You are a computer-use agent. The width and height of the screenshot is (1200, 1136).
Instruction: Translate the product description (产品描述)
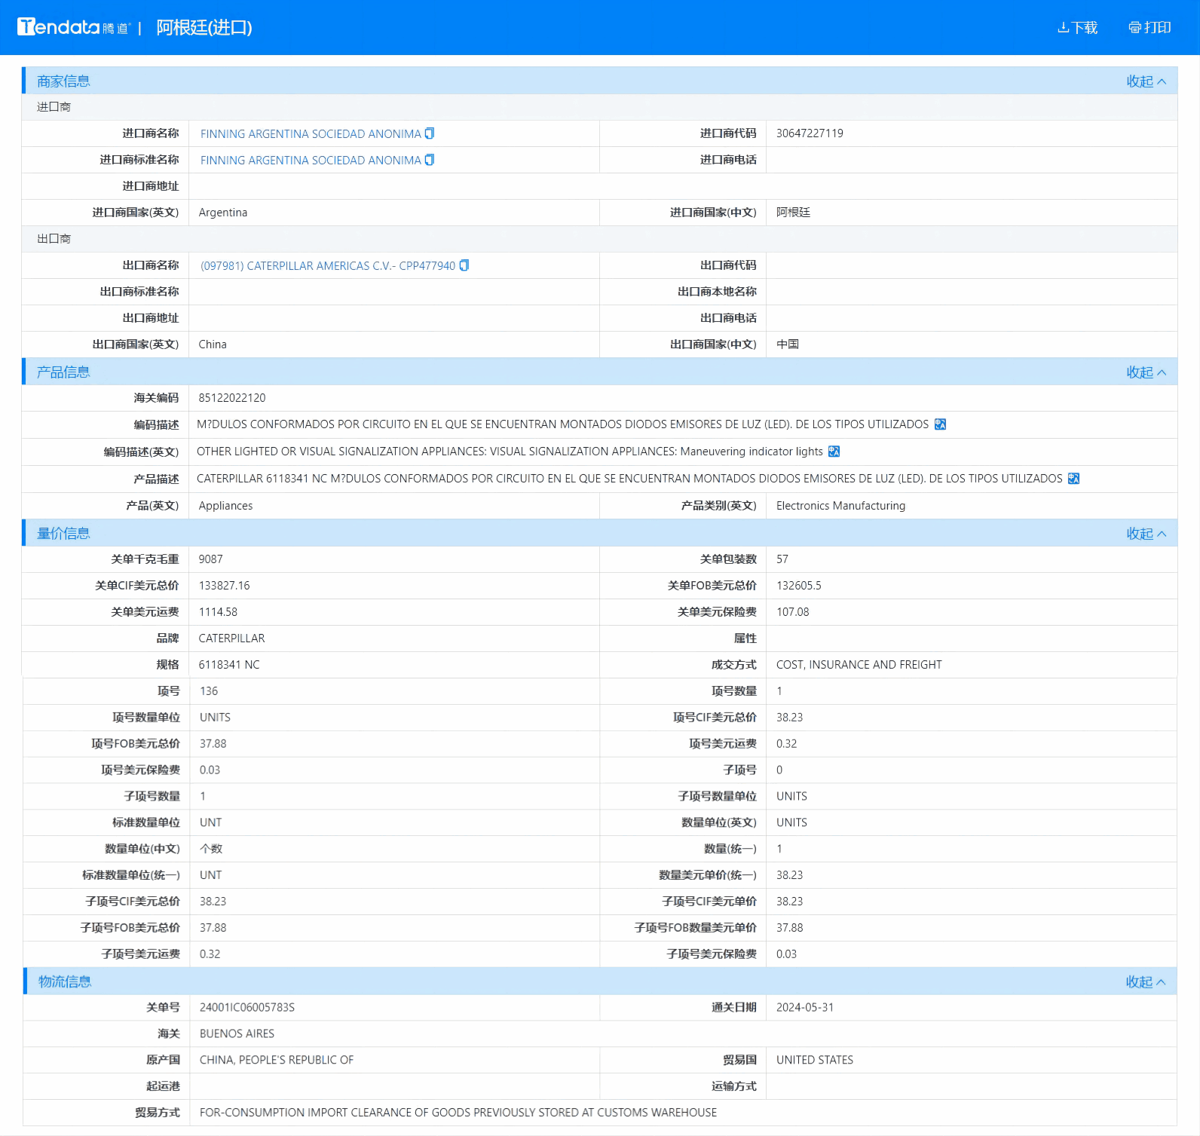click(1073, 479)
